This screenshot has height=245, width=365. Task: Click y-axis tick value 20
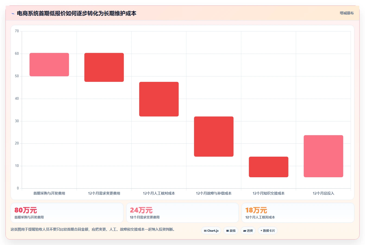coord(17,143)
